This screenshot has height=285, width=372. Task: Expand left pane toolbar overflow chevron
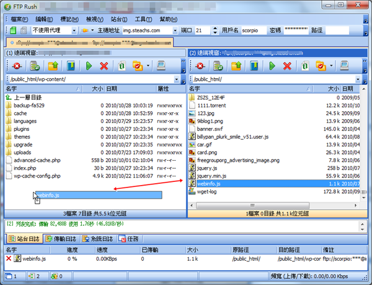pyautogui.click(x=183, y=66)
